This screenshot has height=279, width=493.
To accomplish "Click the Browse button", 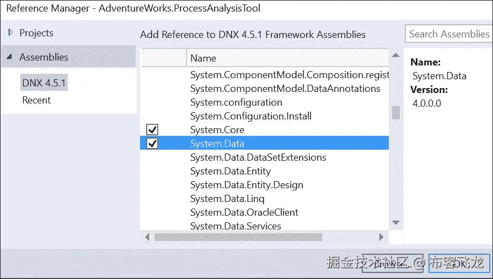I will click(393, 264).
